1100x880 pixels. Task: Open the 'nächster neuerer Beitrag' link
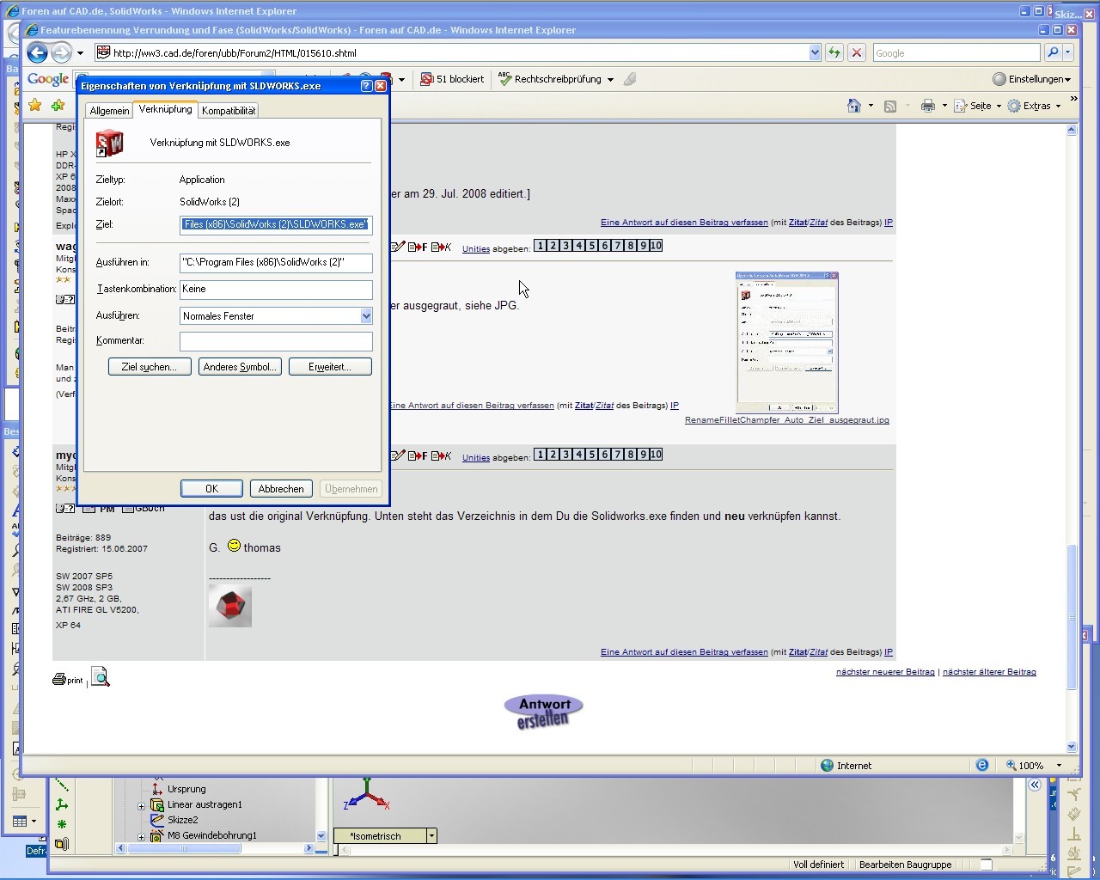885,672
